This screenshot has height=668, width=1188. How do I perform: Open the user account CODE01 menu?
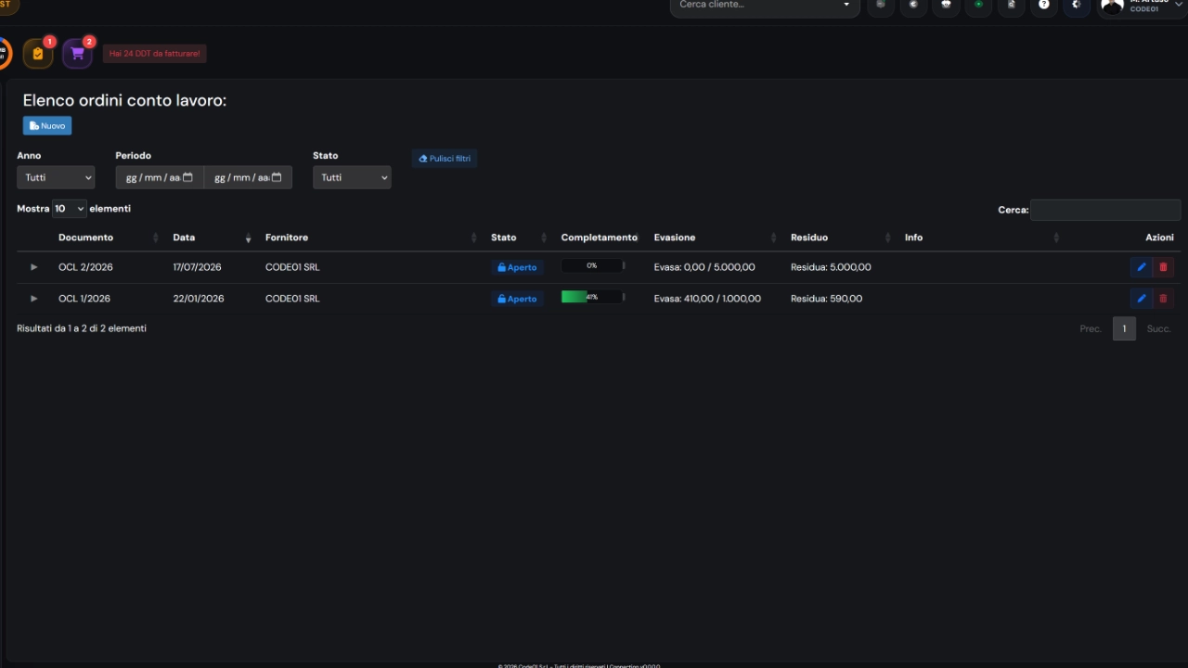1143,6
